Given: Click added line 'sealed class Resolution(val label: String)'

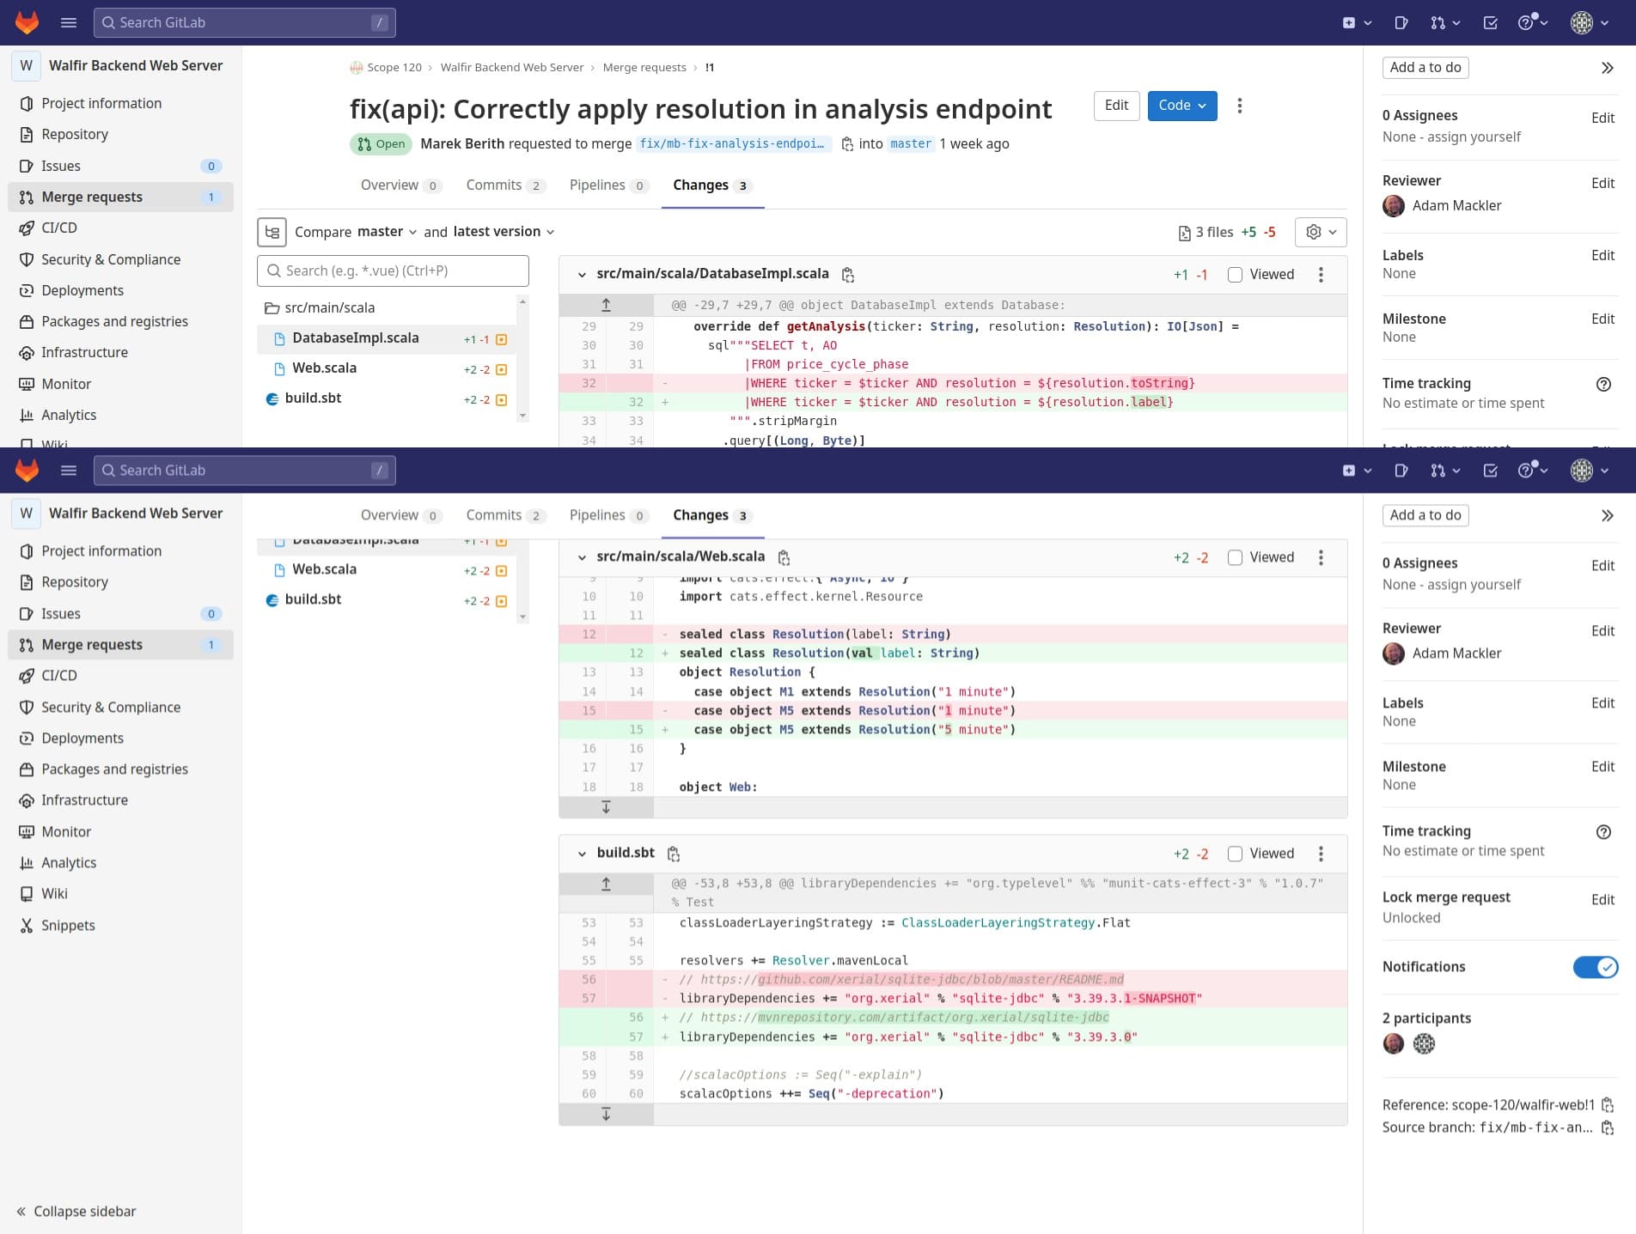Looking at the screenshot, I should (953, 653).
